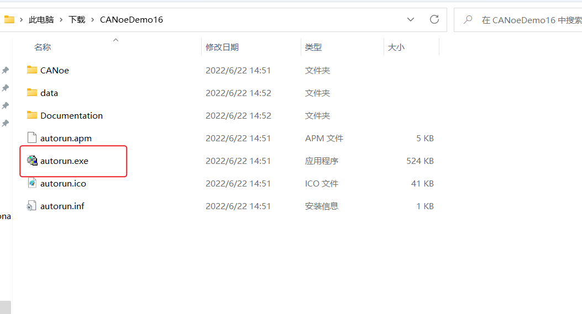Screen dimensions: 582x314
Task: Click the 应用程序 type cell
Action: (x=322, y=161)
